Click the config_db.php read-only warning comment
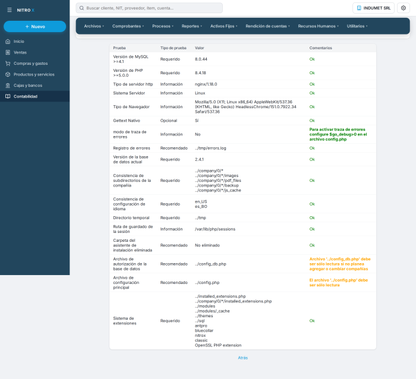The image size is (416, 379). coord(340,264)
